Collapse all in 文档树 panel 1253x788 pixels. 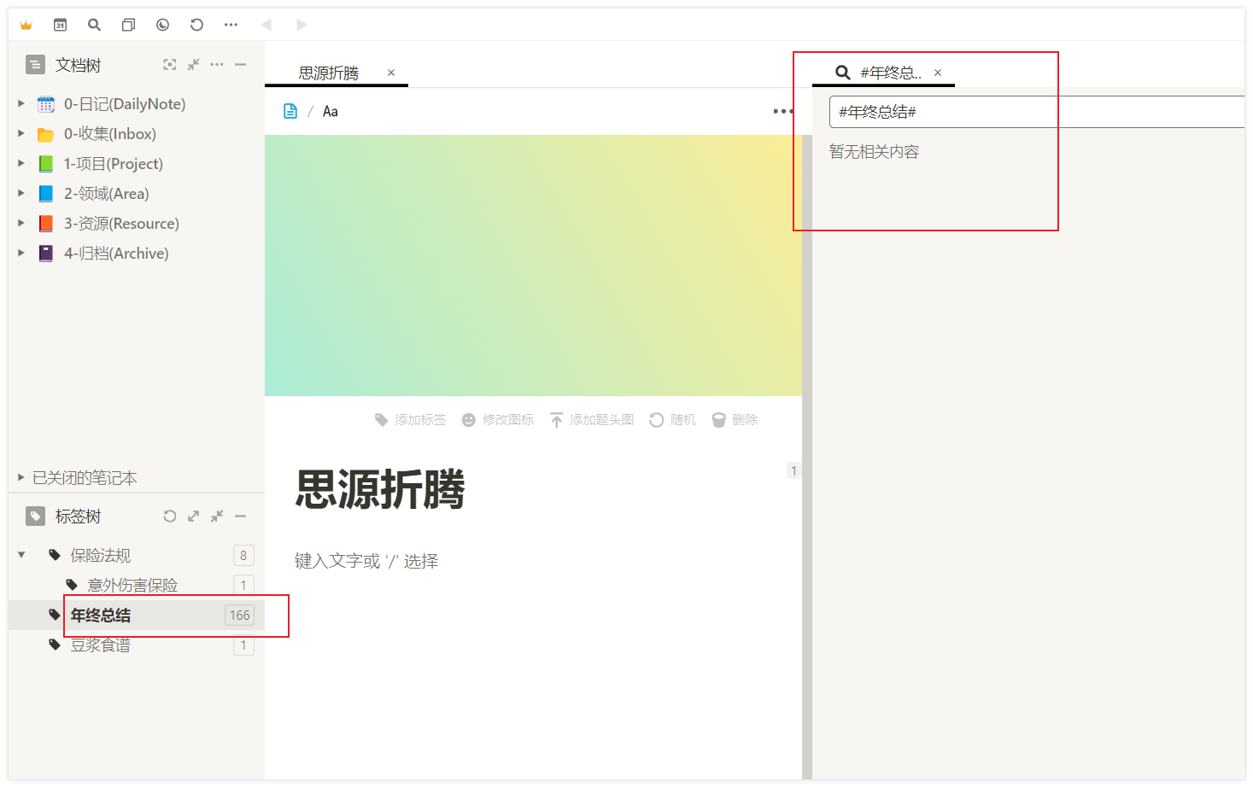click(x=194, y=65)
